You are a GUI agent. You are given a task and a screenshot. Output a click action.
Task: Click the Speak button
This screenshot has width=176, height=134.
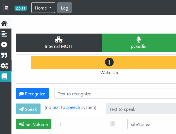click(x=28, y=109)
